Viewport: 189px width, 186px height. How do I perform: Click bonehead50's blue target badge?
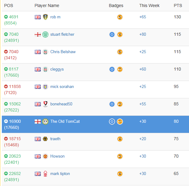tap(112, 104)
